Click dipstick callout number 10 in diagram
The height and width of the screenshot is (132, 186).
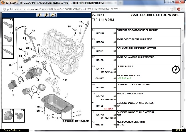tap(10, 65)
